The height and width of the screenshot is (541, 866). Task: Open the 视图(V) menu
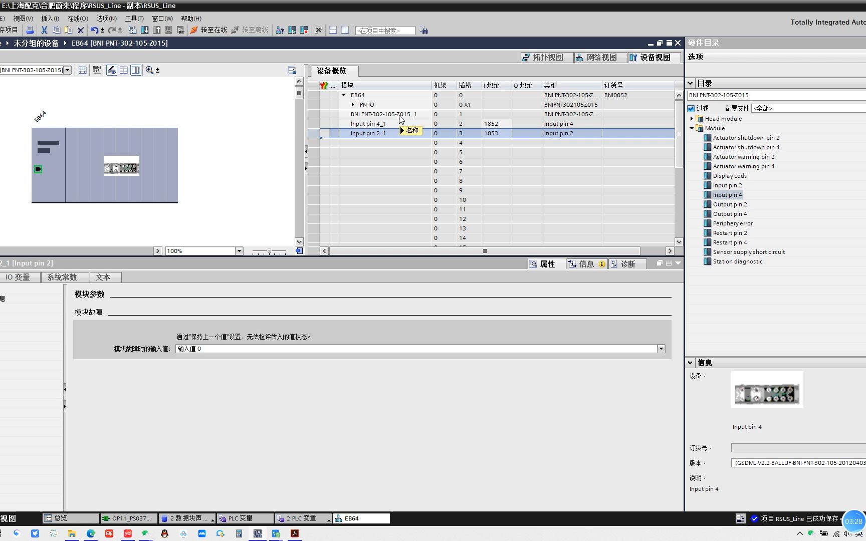(x=23, y=19)
